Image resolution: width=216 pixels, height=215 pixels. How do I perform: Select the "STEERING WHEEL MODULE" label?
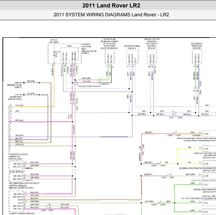[x=132, y=47]
